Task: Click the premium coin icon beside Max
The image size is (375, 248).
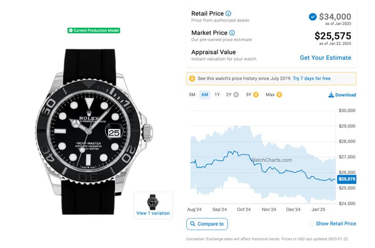Action: (x=279, y=95)
